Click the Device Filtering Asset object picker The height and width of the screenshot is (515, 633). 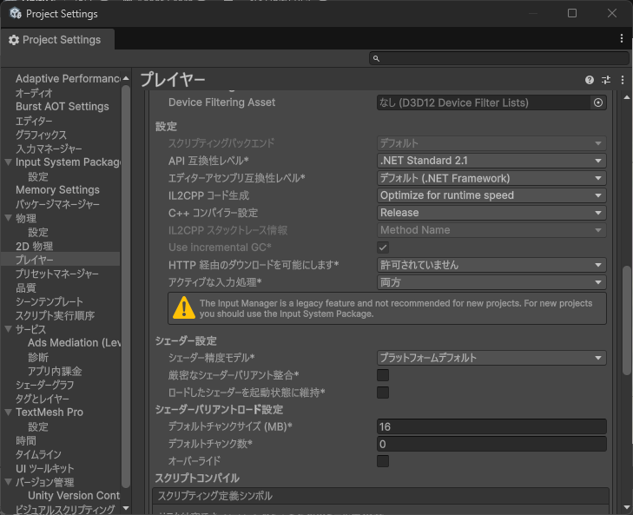pyautogui.click(x=598, y=102)
